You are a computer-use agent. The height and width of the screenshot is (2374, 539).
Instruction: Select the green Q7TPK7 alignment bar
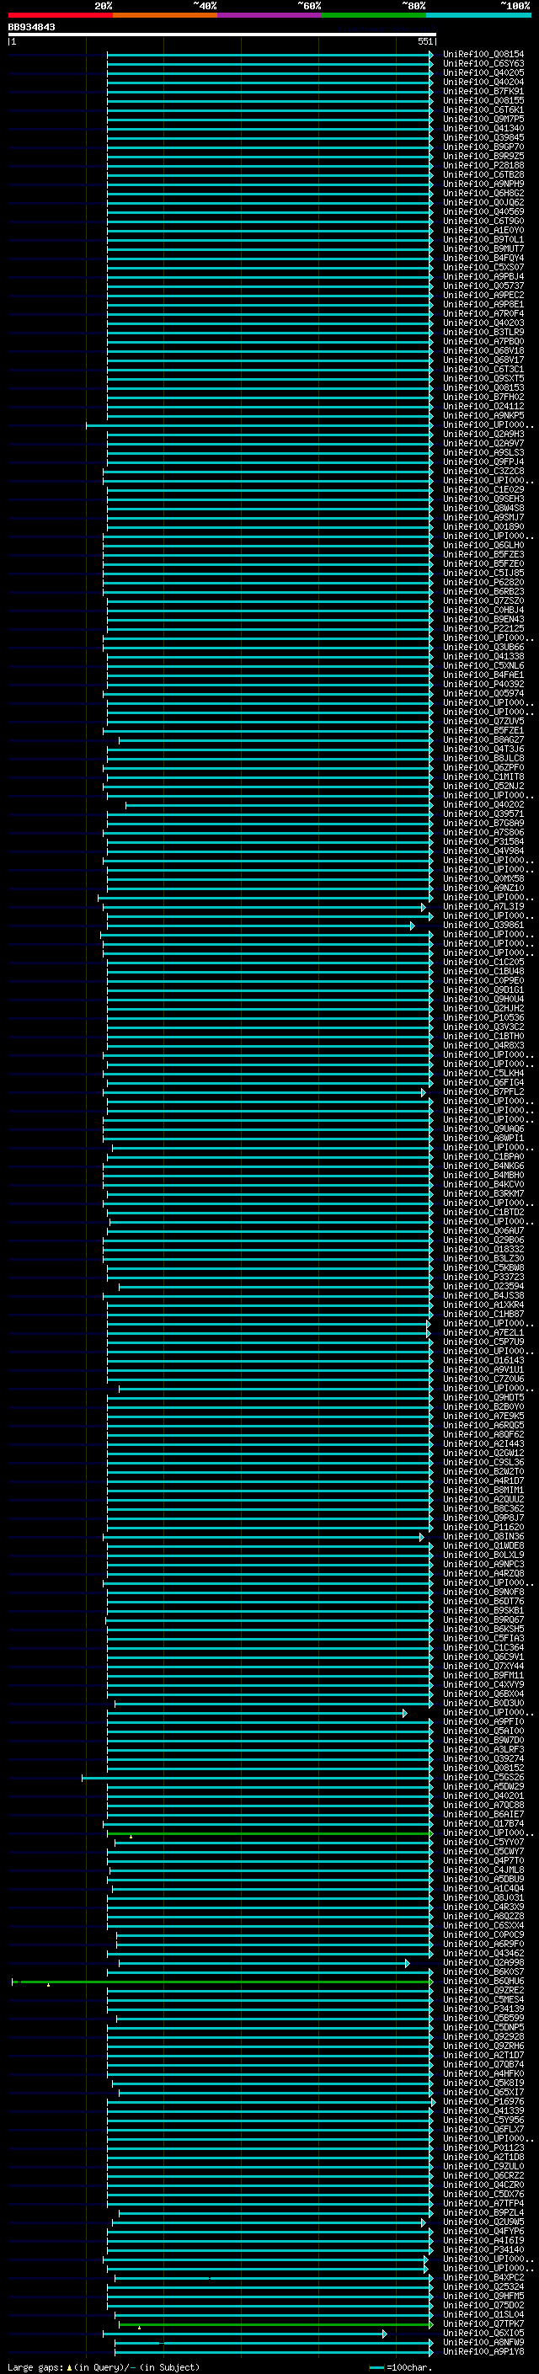275,2323
